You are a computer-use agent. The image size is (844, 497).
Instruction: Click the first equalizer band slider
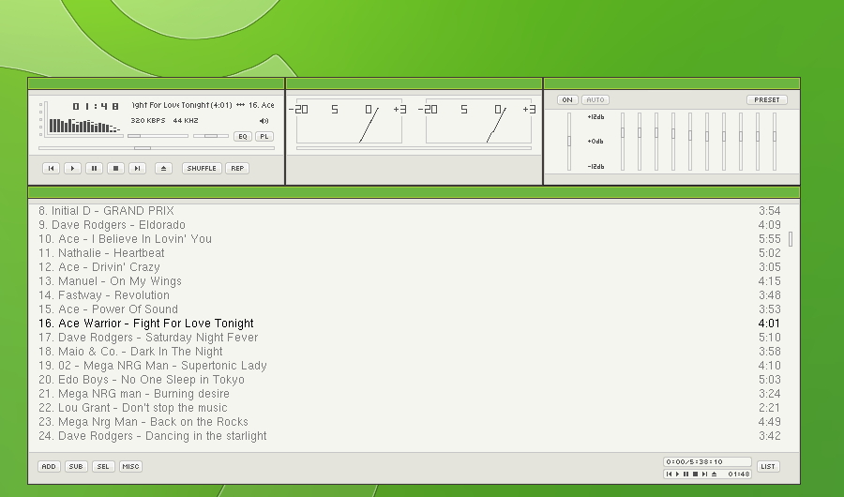point(623,142)
